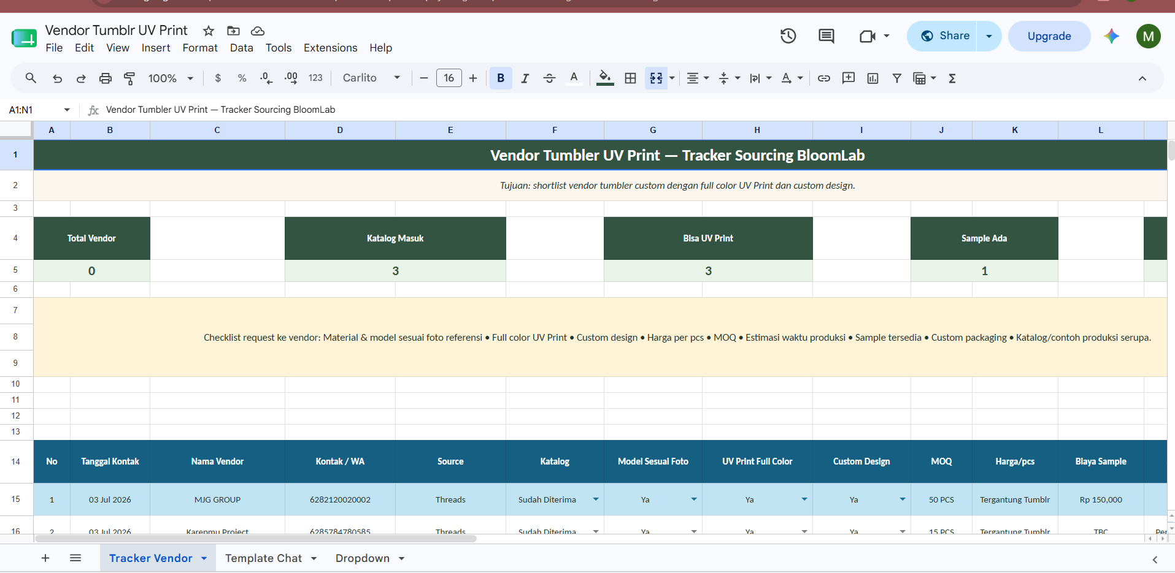
Task: Toggle bold formatting
Action: coord(501,78)
